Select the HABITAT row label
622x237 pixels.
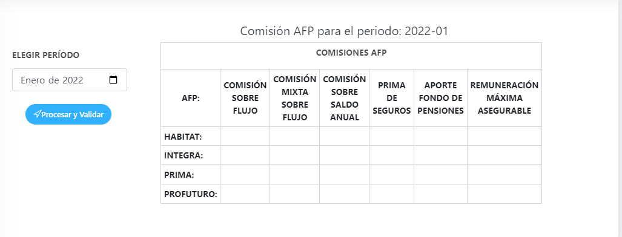(x=184, y=137)
